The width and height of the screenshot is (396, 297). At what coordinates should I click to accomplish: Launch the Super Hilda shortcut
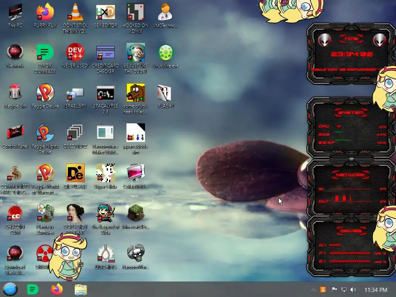106,176
